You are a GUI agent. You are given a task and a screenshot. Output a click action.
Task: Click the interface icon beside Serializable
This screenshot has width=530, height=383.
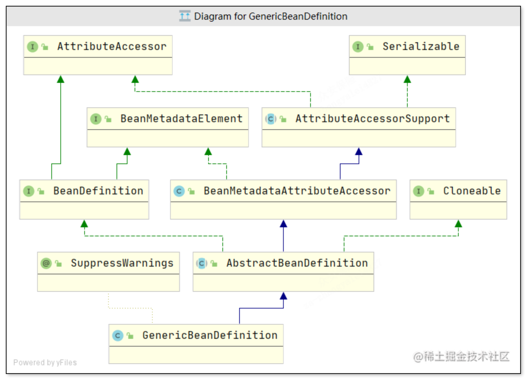358,47
